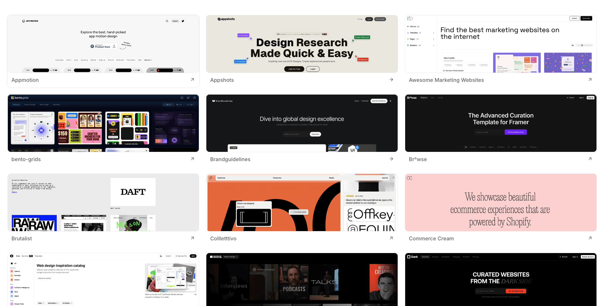Click the search icon in the Collletttivo preview
Screen dimensions: 604x306
pos(394,178)
